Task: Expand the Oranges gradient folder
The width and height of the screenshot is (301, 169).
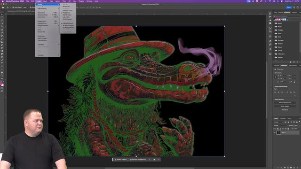Action: 274,40
